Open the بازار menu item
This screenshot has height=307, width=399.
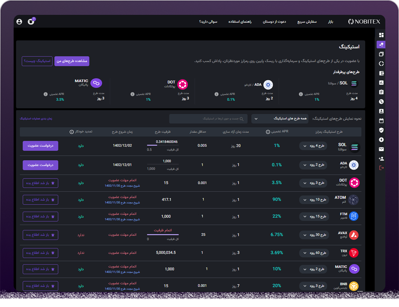pos(330,21)
